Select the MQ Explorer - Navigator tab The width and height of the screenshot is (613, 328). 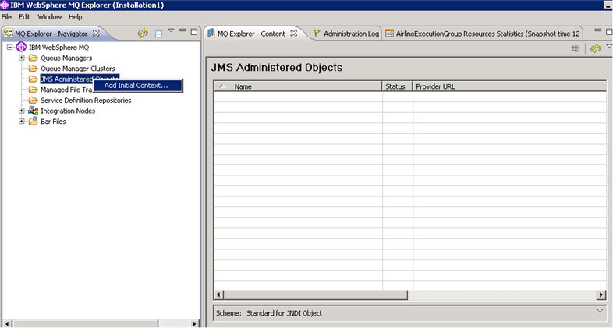coord(51,34)
